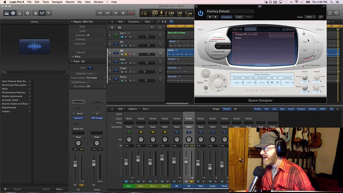
Task: Open the File menu
Action: pos(29,2)
